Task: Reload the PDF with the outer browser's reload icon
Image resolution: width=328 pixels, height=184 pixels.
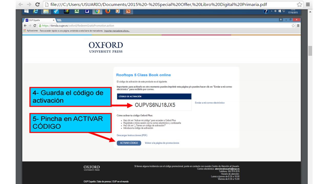Action: 37,5
